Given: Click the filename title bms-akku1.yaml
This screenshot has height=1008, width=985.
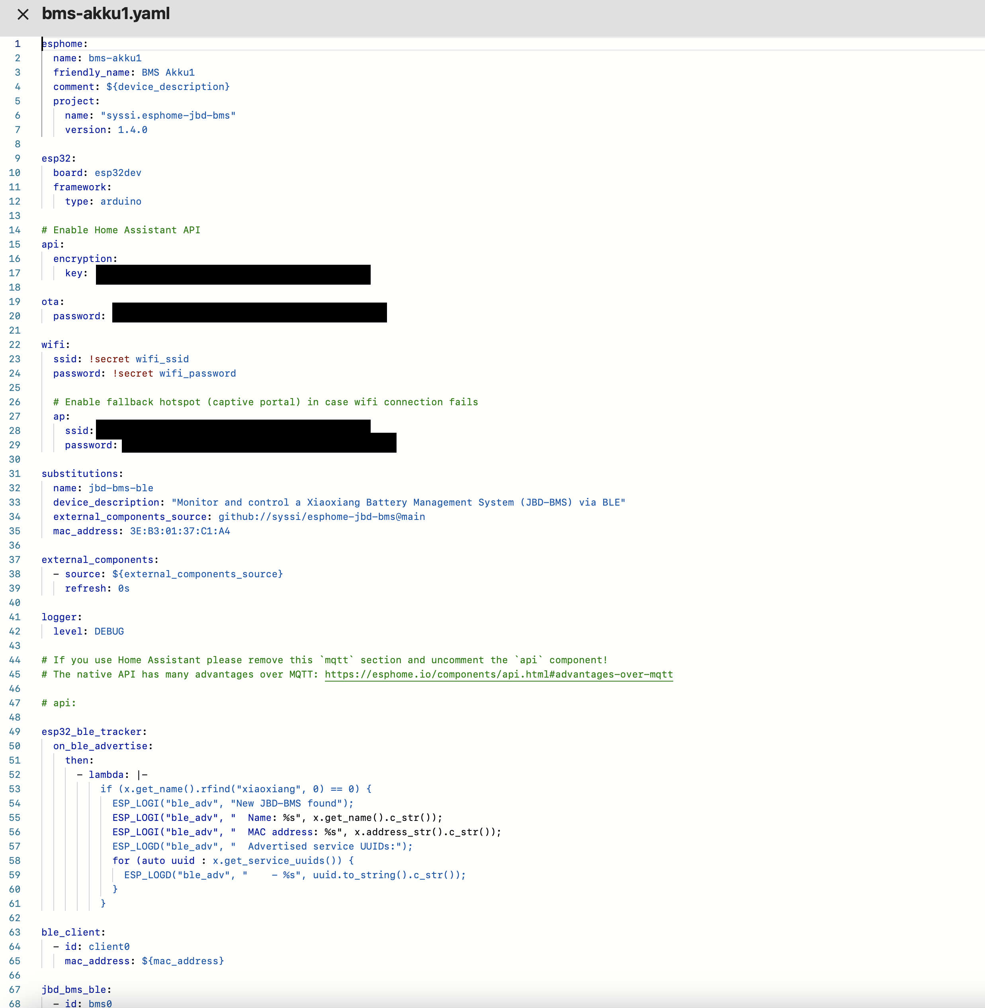Looking at the screenshot, I should [106, 14].
